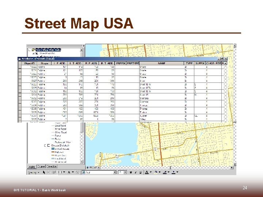The height and width of the screenshot is (197, 263).
Task: Click the Highway orange legend symbol
Action: click(53, 152)
